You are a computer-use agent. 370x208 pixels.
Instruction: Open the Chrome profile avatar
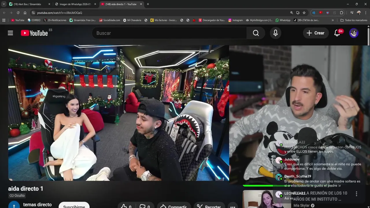359,13
